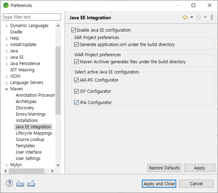
Task: Expand the Language Servers tree node
Action: point(6,83)
